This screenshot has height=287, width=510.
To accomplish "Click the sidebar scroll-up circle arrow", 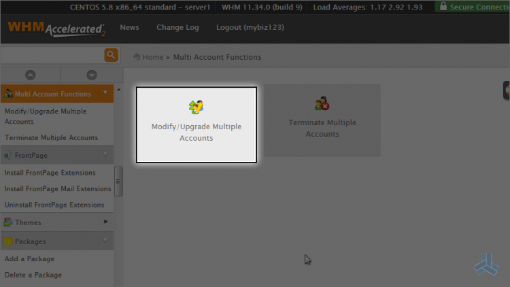I will point(30,75).
